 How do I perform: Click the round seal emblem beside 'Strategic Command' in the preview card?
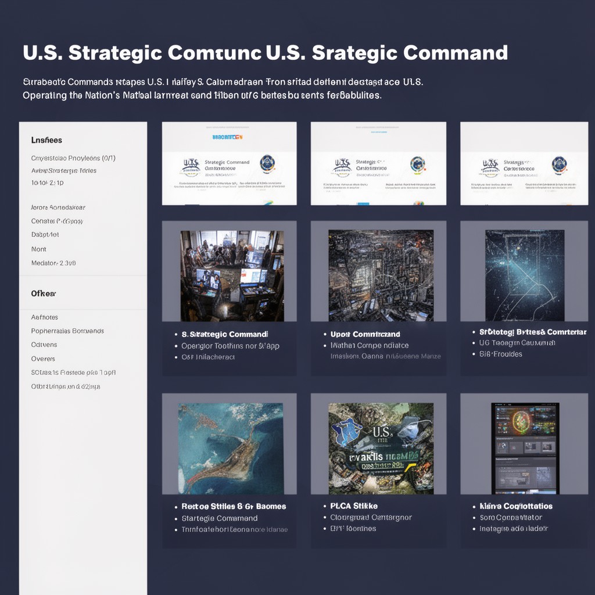pyautogui.click(x=267, y=163)
